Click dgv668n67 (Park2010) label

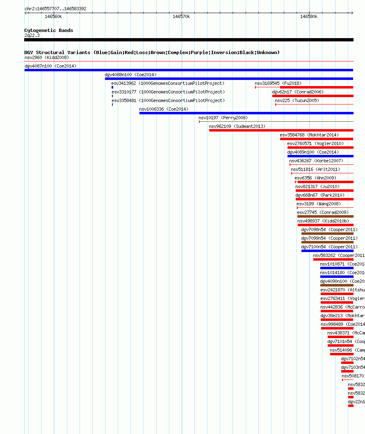320,195
